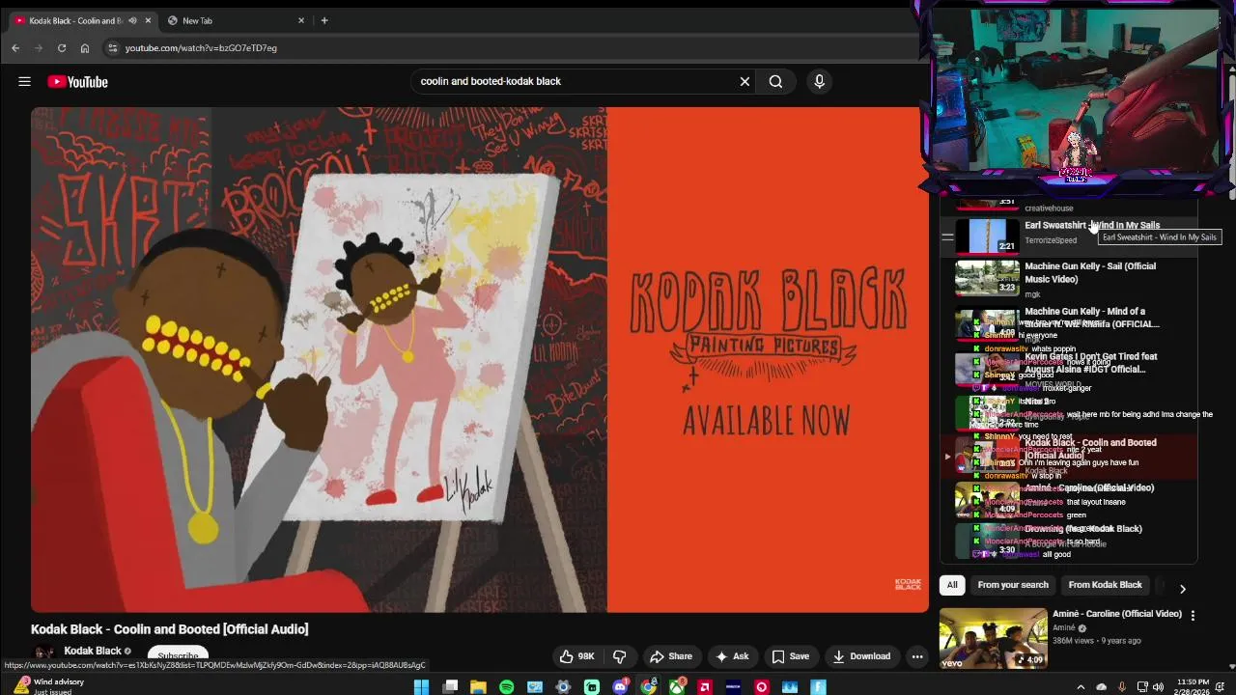
Task: Run search with the magnifier button
Action: click(775, 82)
